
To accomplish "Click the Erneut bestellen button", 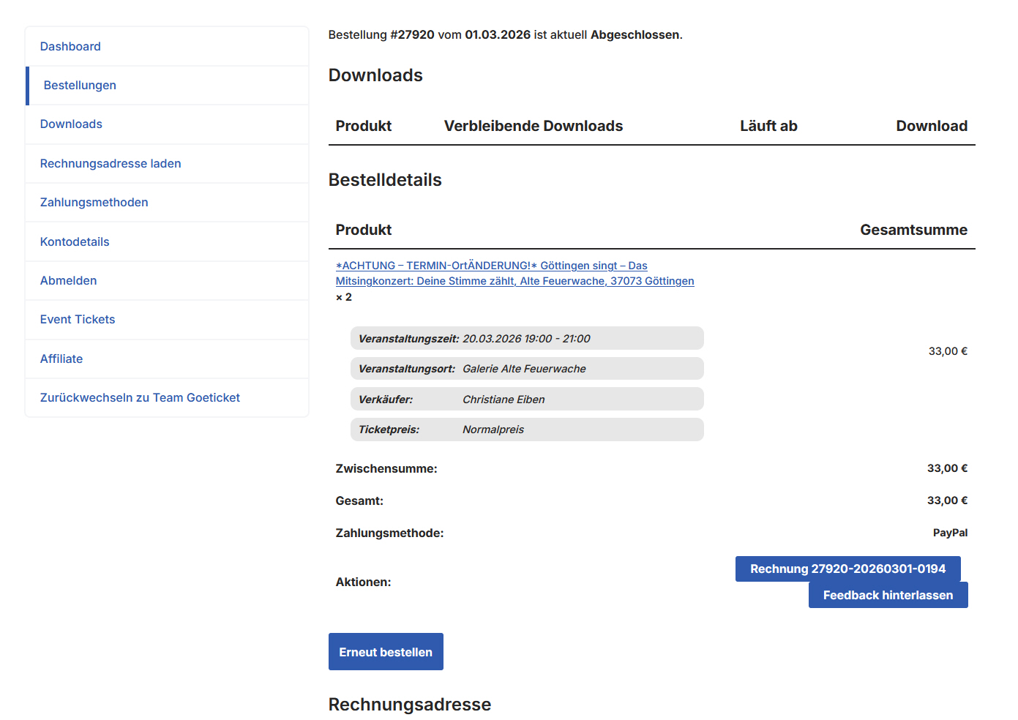I will pyautogui.click(x=386, y=652).
